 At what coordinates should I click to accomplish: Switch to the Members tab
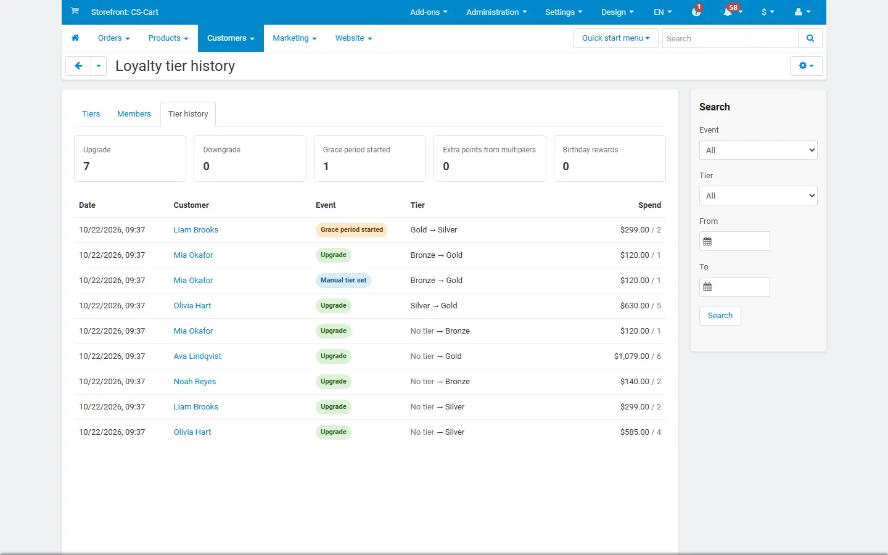134,114
